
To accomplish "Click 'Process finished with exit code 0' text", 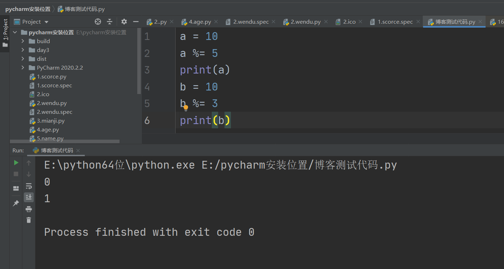I will point(149,232).
